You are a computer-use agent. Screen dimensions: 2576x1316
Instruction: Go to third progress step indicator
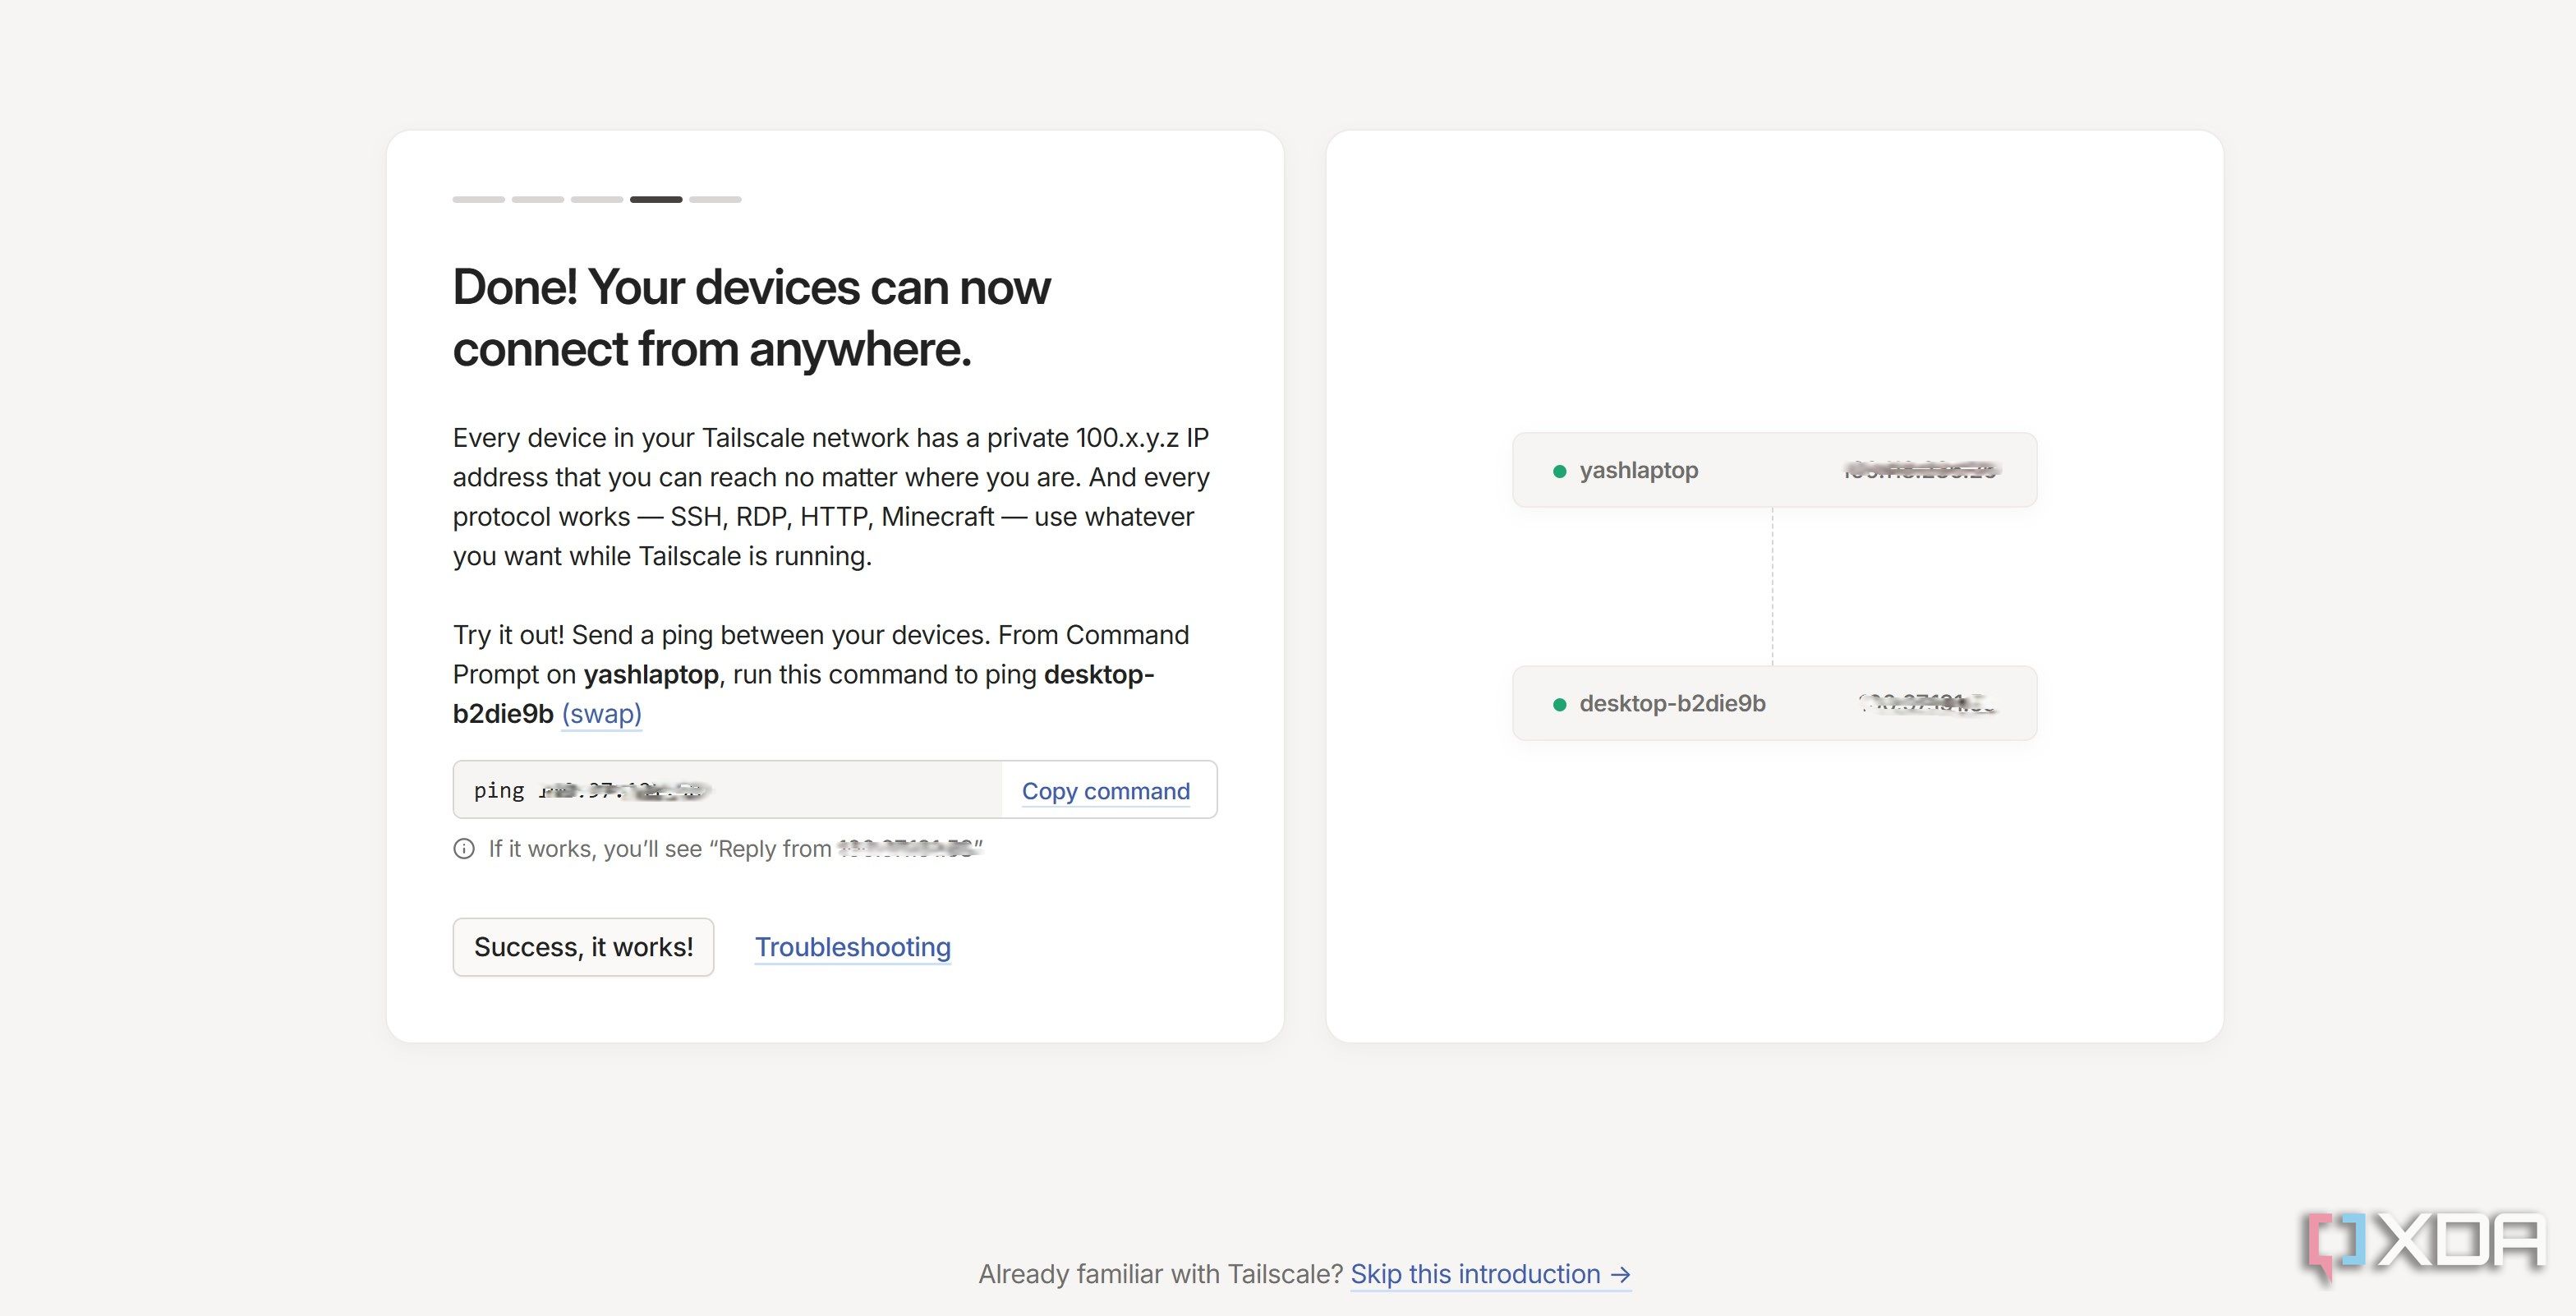click(597, 200)
